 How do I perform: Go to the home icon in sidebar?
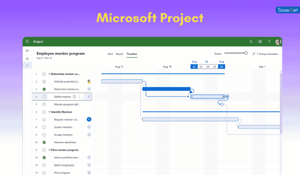click(27, 58)
